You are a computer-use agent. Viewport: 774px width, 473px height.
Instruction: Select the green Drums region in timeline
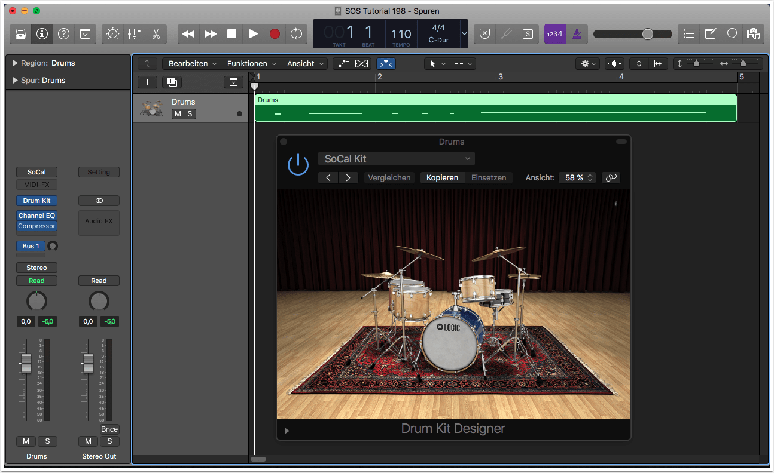coord(495,108)
